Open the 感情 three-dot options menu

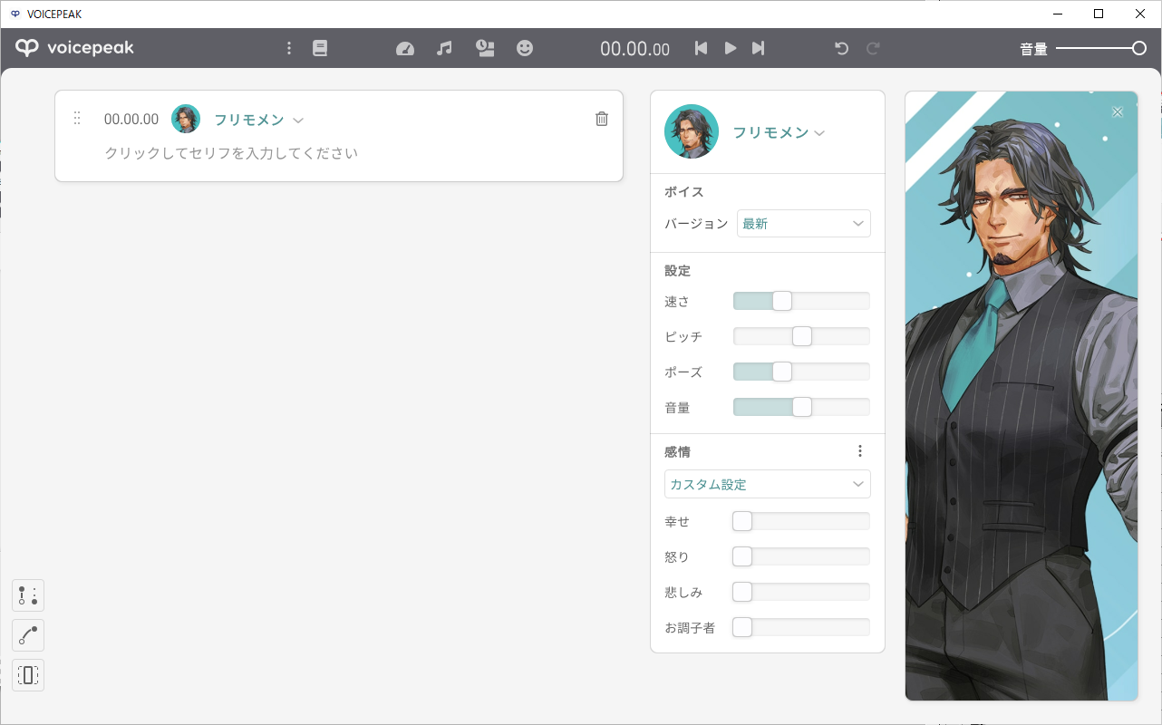coord(860,451)
